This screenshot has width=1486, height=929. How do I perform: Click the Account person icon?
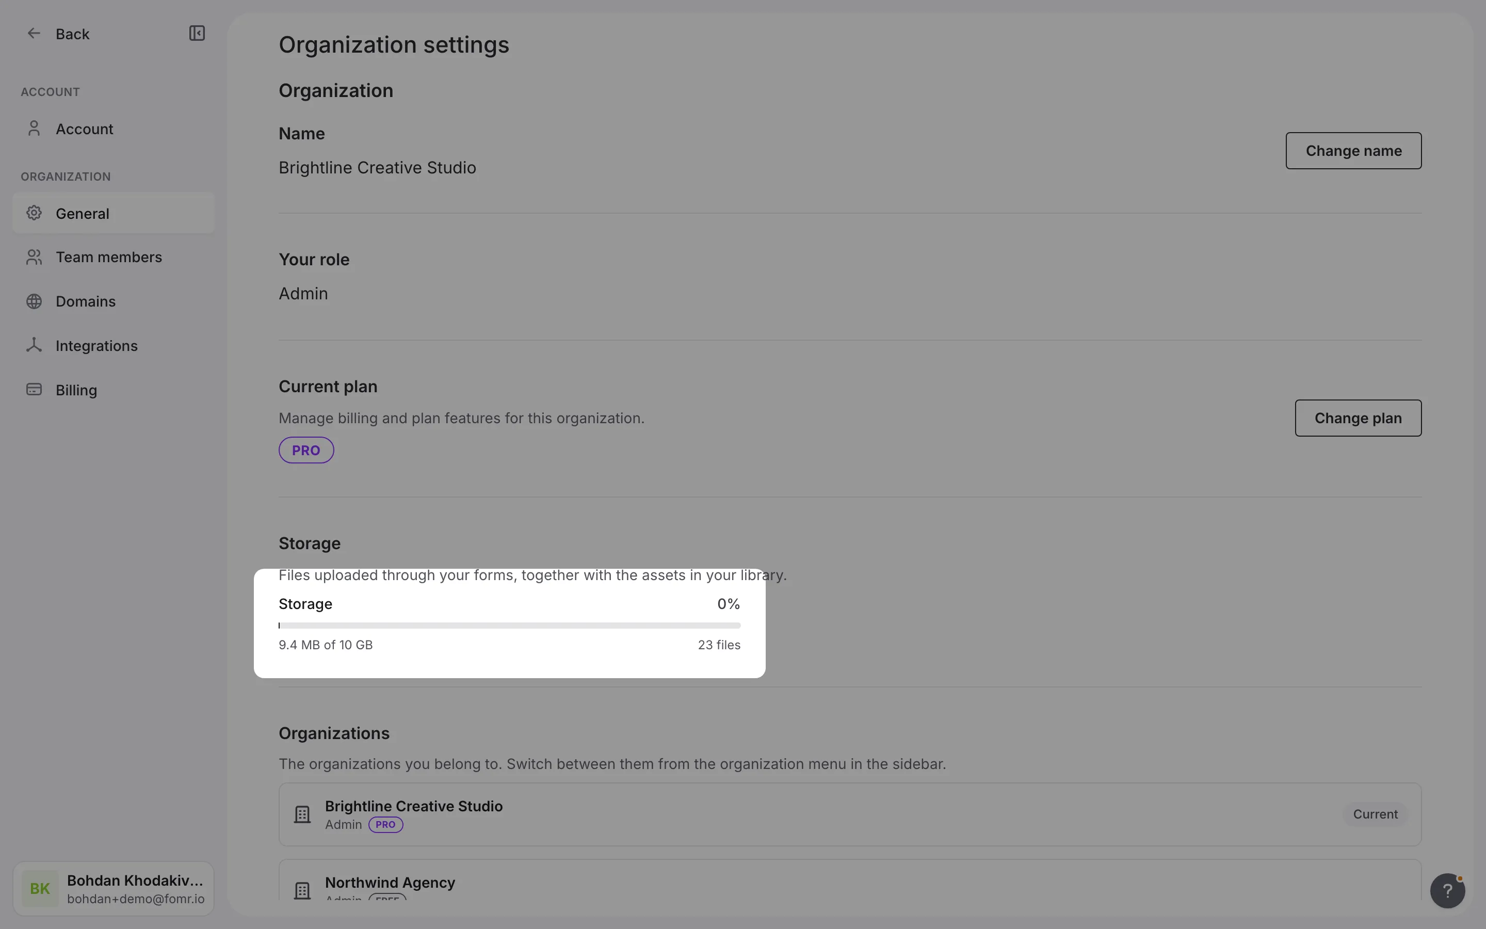[34, 129]
